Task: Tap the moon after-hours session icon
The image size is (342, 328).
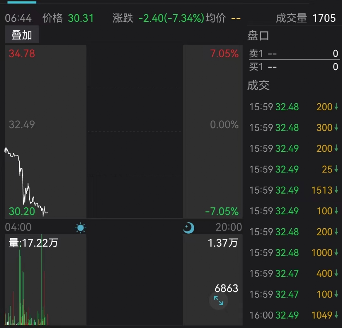Action: (188, 228)
